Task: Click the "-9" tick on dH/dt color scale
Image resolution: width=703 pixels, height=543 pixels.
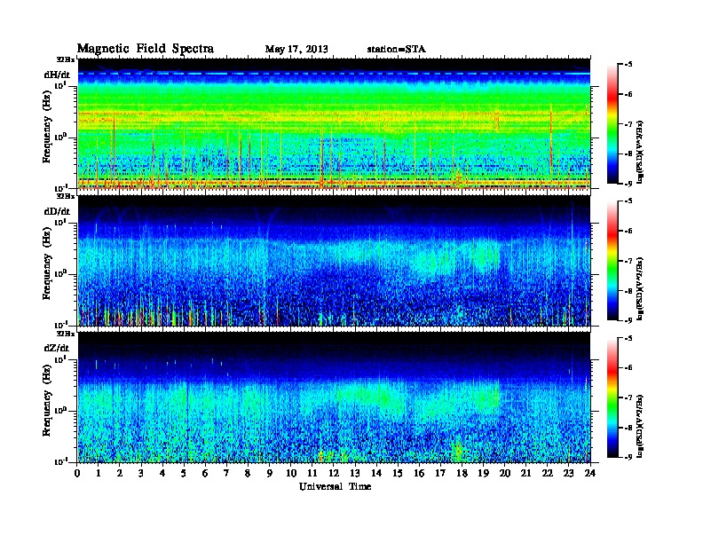Action: click(628, 183)
